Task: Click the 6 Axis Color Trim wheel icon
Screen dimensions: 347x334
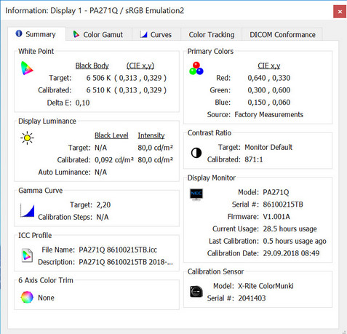Action: 27,297
